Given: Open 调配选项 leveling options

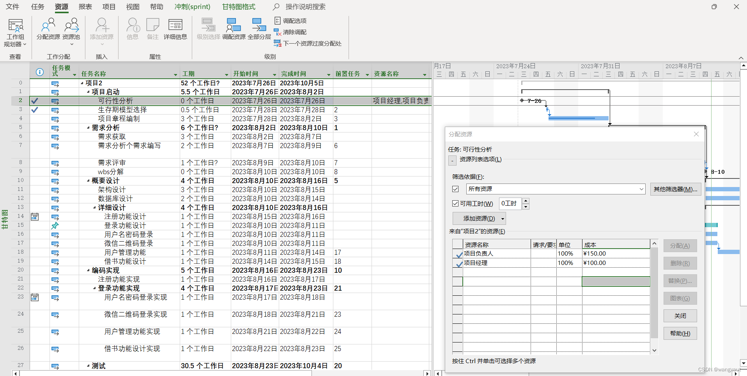Looking at the screenshot, I should (290, 21).
